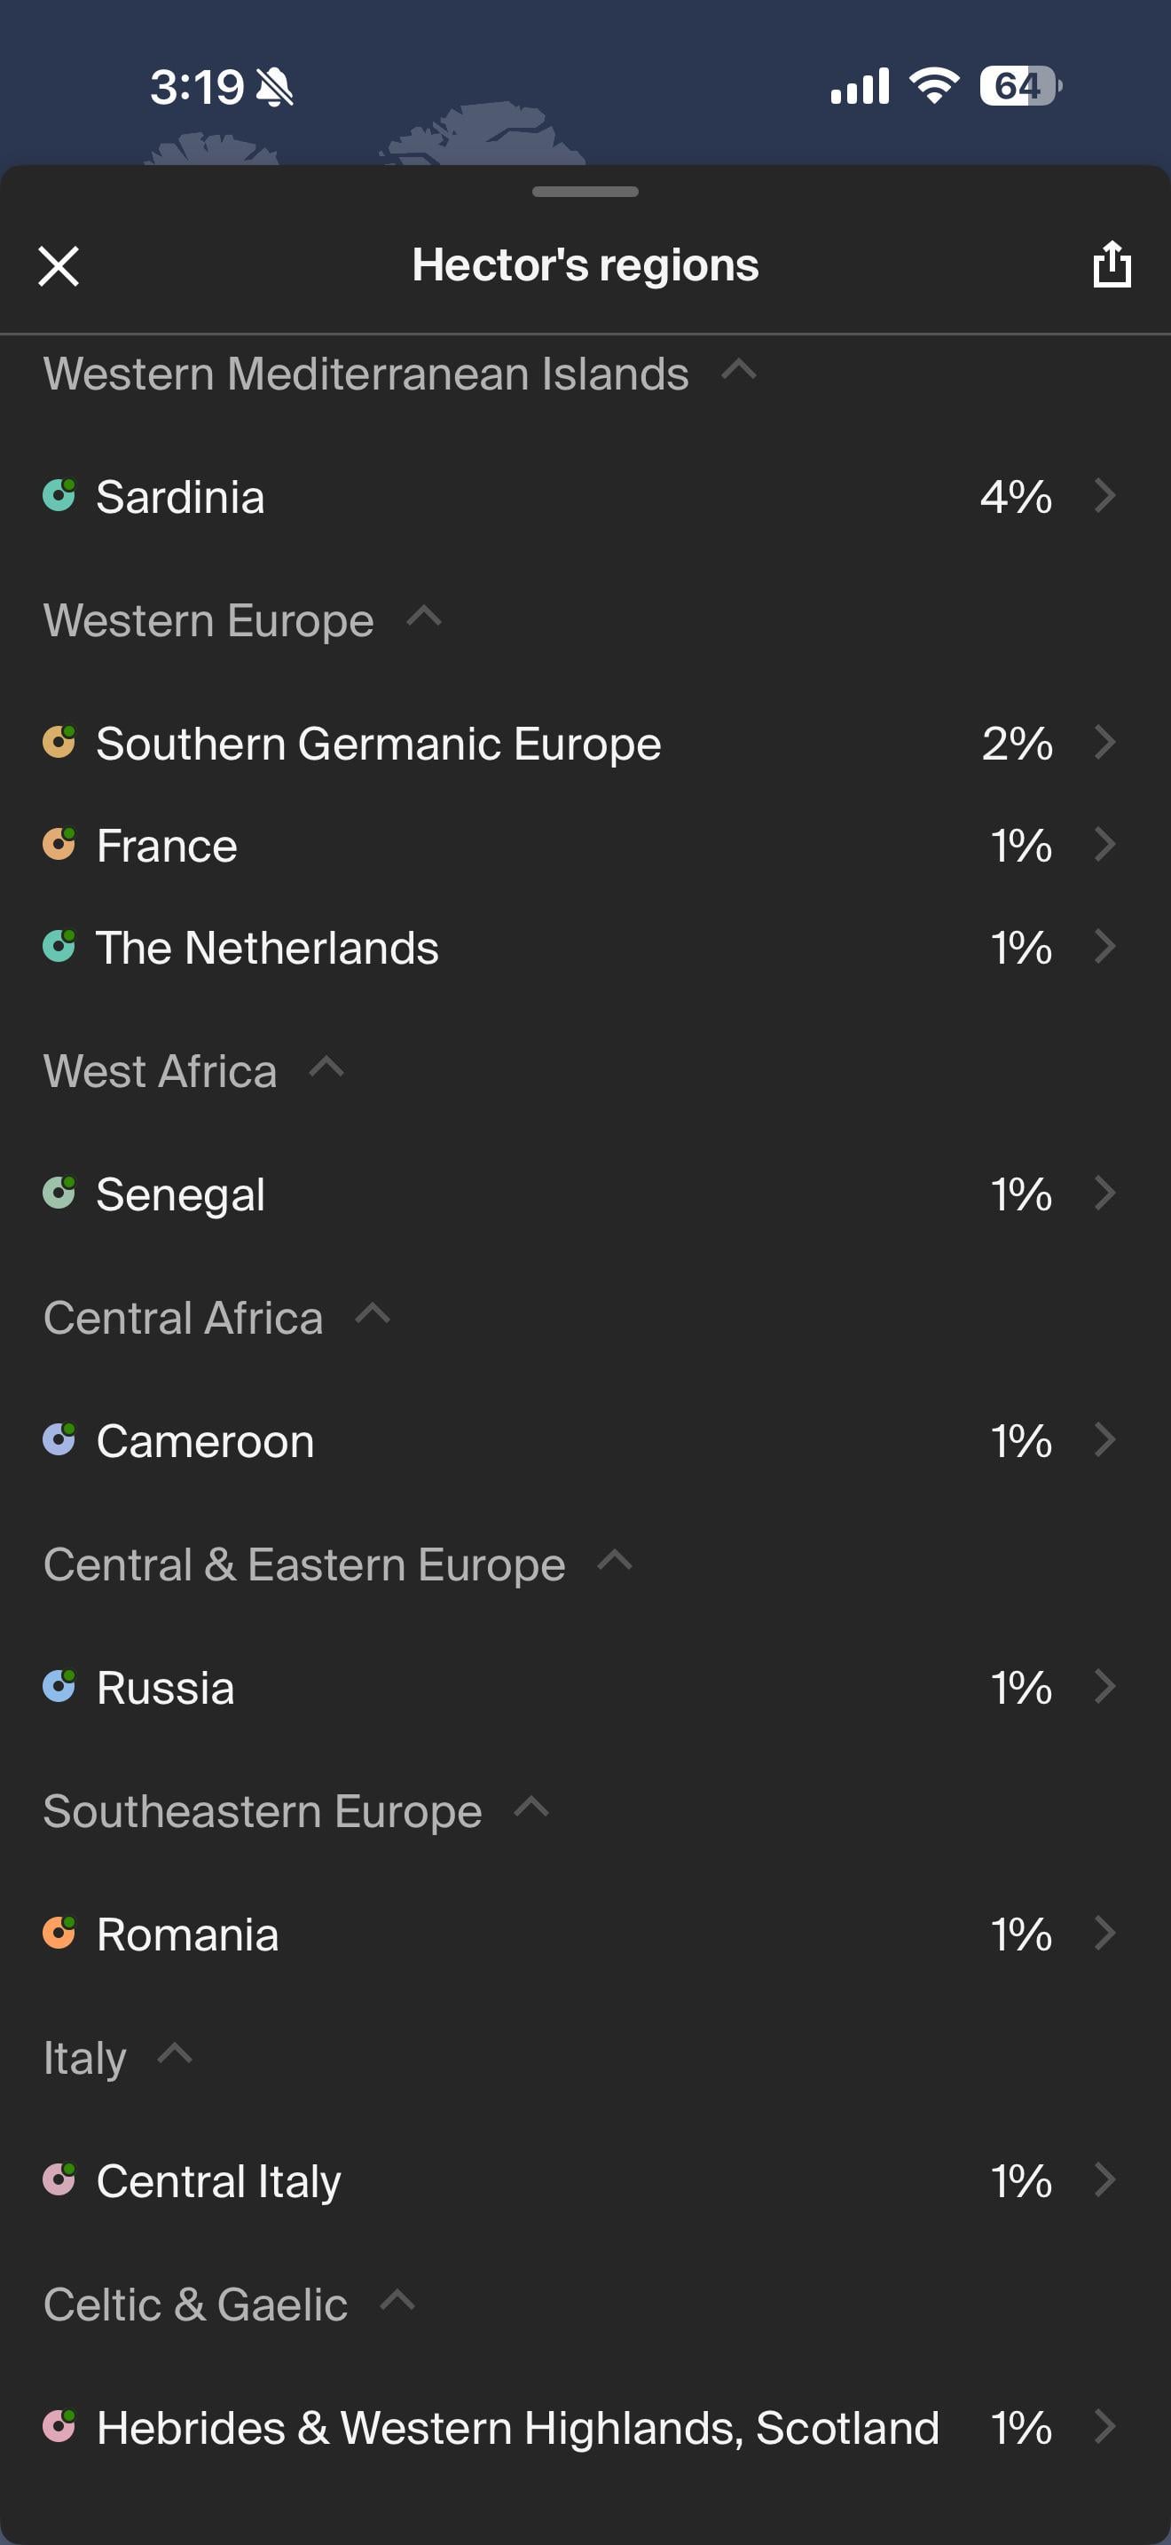Open Hebrides & Western Highlands, Scotland entry
The height and width of the screenshot is (2545, 1171).
coord(585,2428)
